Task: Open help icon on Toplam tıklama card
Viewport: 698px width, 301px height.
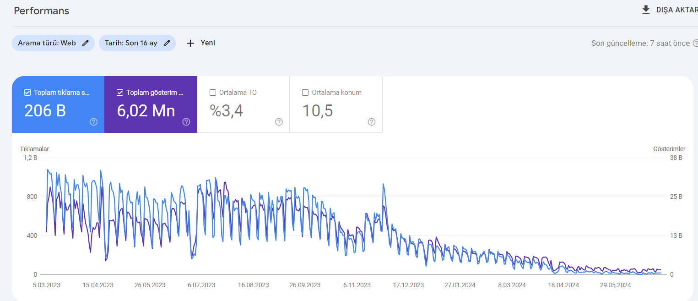Action: [x=93, y=122]
